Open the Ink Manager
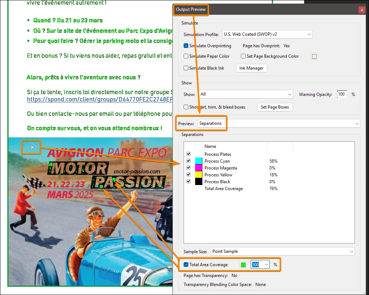Image resolution: width=369 pixels, height=295 pixels. [251, 68]
